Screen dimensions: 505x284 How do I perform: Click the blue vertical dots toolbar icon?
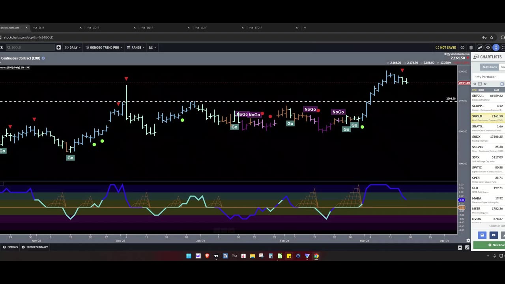(x=496, y=47)
